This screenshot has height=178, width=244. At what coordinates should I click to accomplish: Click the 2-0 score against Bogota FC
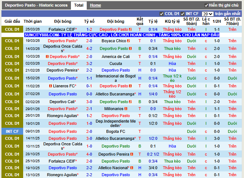pyautogui.click(x=89, y=131)
